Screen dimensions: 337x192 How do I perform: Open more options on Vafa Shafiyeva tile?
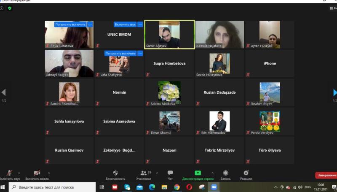click(x=140, y=53)
